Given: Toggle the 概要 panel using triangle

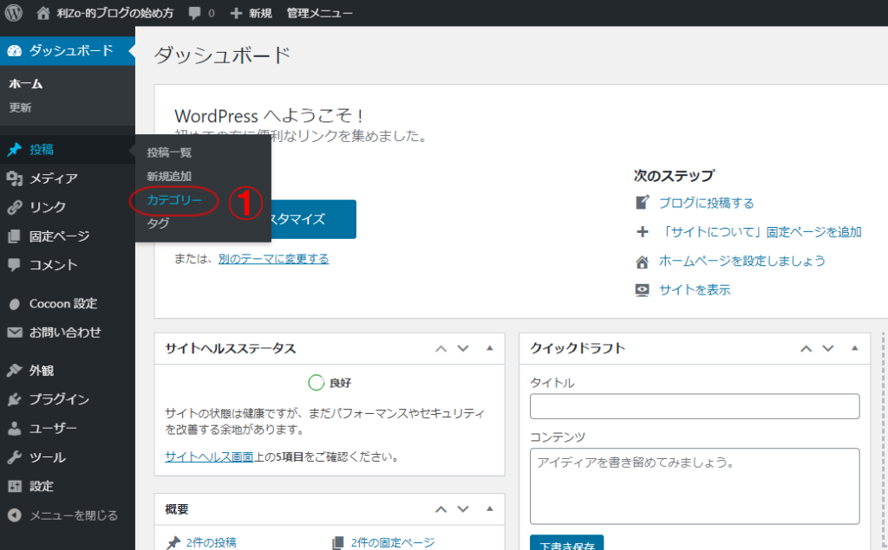Looking at the screenshot, I should pyautogui.click(x=489, y=508).
